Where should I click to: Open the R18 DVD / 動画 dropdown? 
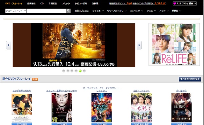[x=185, y=4]
